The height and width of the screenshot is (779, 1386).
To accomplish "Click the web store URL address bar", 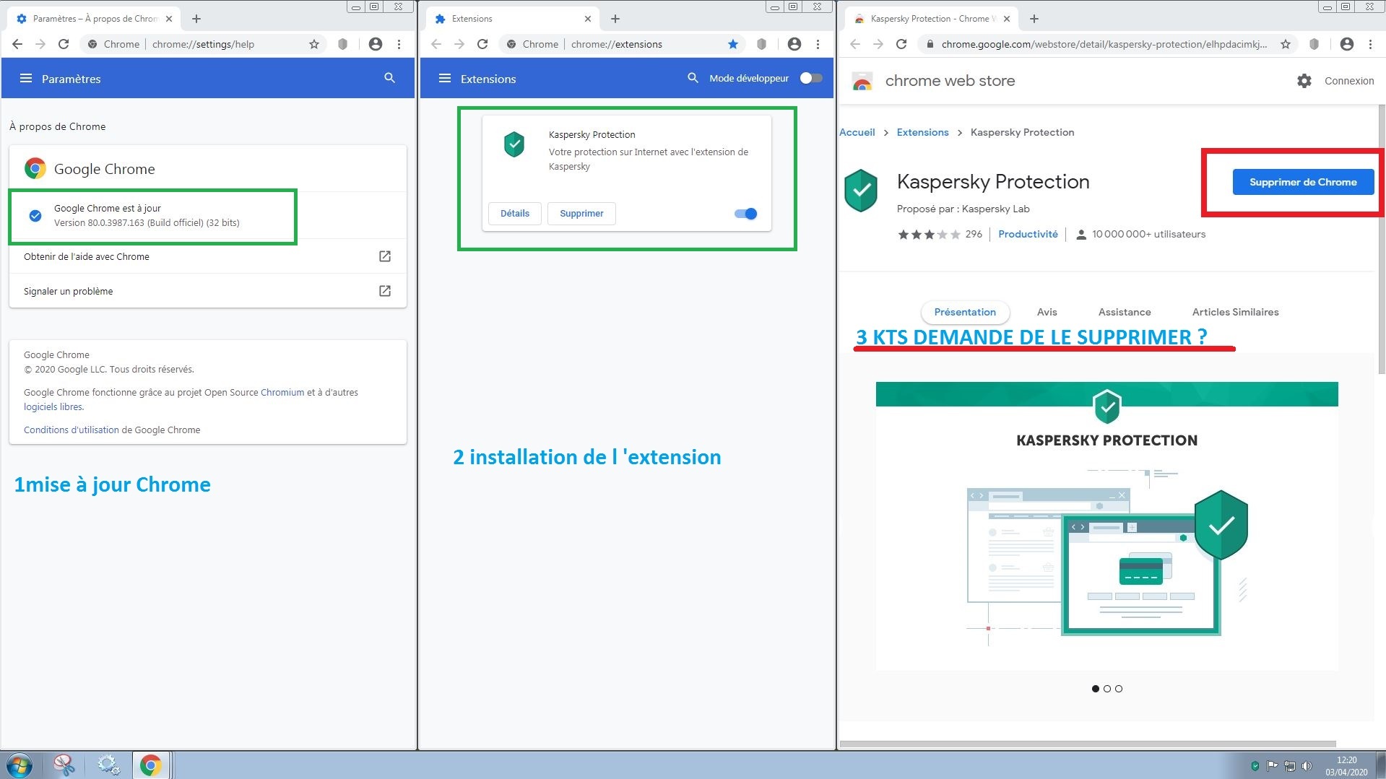I will [1108, 44].
